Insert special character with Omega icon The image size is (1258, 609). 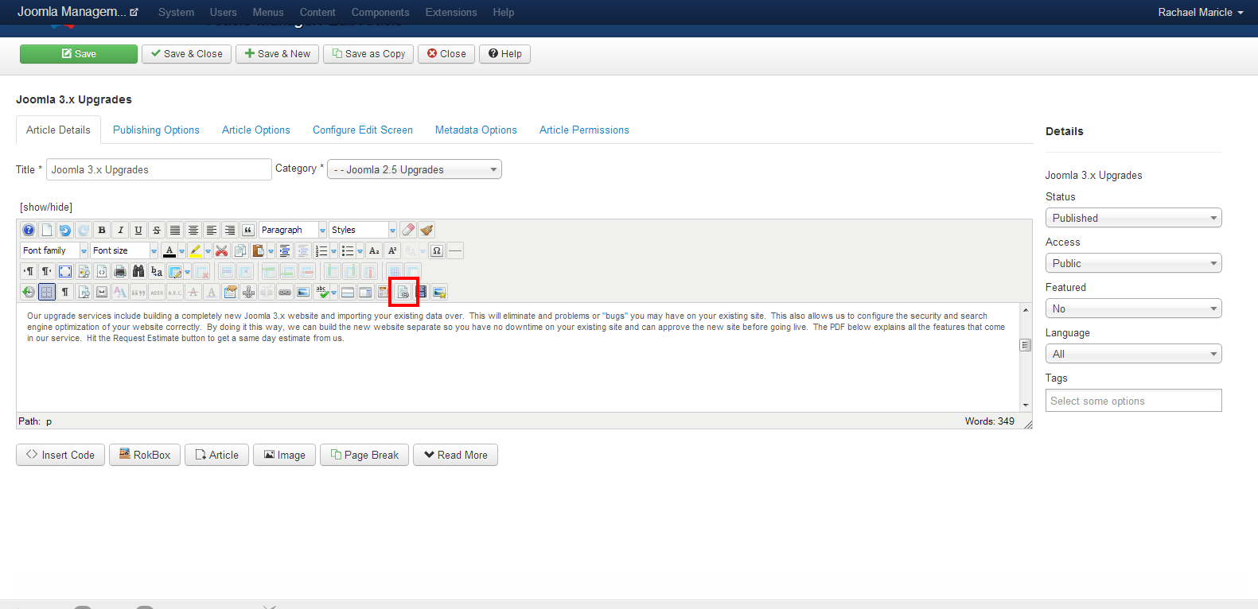click(437, 250)
